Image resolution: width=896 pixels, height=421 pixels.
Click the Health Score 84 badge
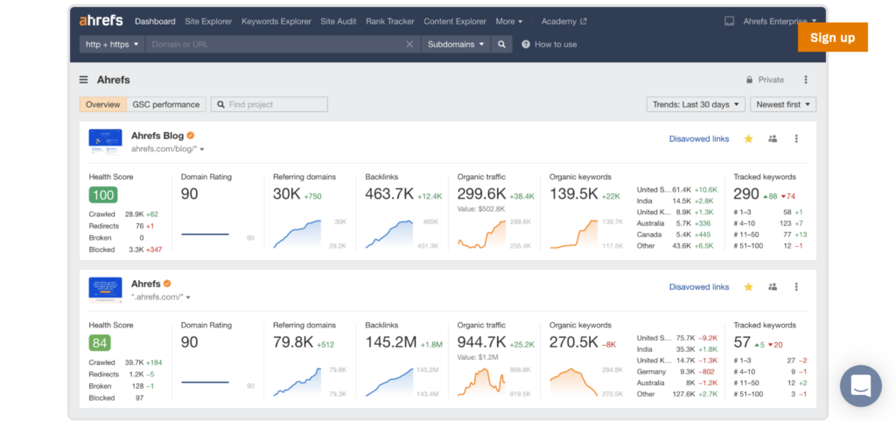tap(100, 343)
